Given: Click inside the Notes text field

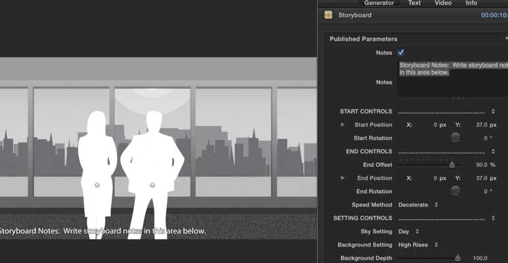Looking at the screenshot, I should pos(453,79).
